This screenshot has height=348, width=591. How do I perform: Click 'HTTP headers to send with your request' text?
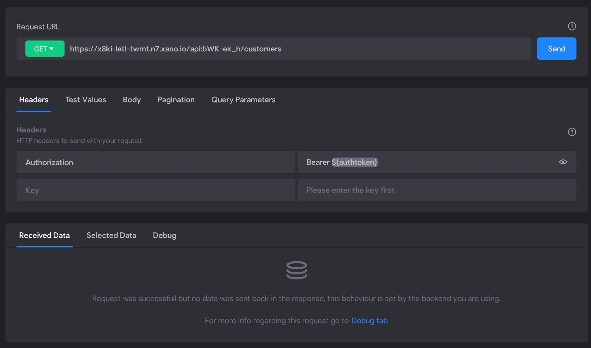tap(79, 140)
